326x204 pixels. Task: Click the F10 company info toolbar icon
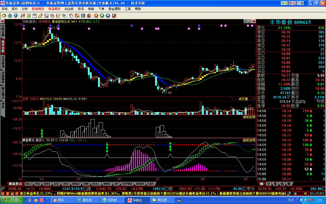[46, 16]
